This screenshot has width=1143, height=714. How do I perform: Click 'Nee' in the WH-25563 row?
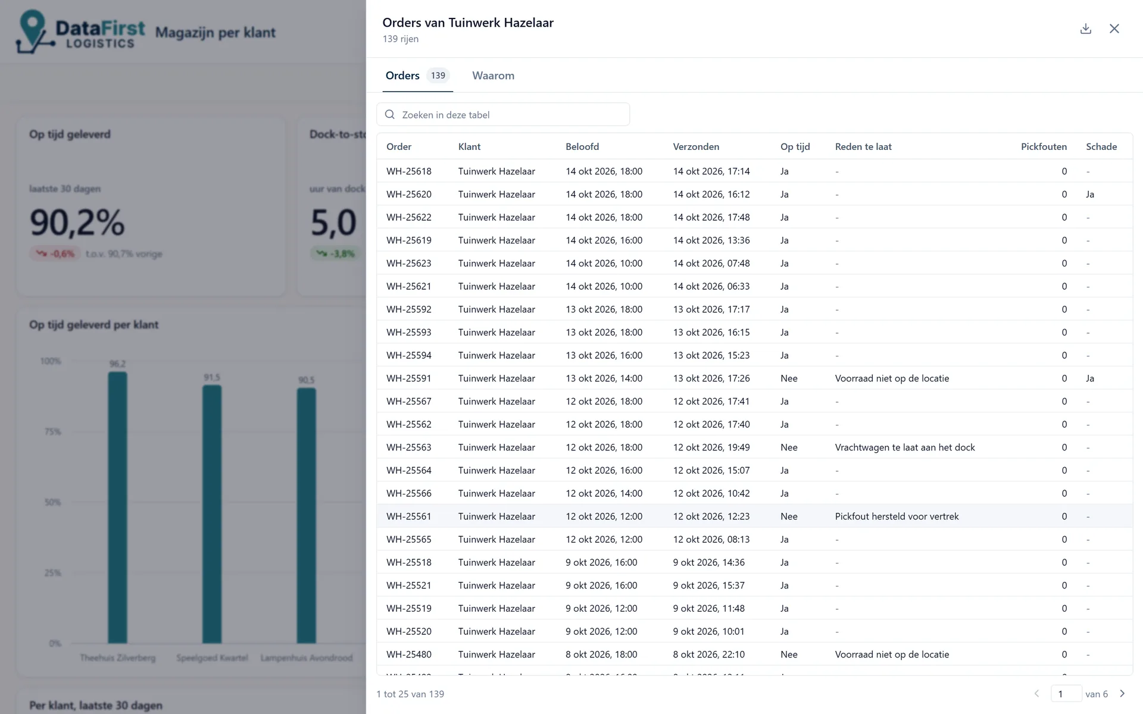(x=789, y=447)
